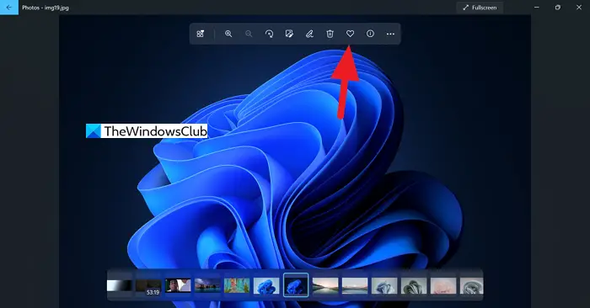590x308 pixels.
Task: Open the black-to-white gradient thumbnail
Action: tap(120, 285)
